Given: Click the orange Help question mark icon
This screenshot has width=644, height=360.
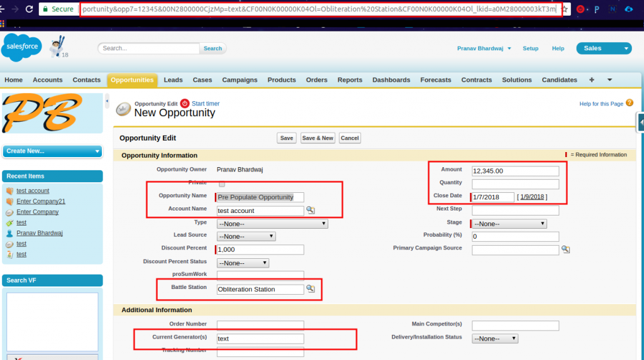Looking at the screenshot, I should (x=630, y=103).
